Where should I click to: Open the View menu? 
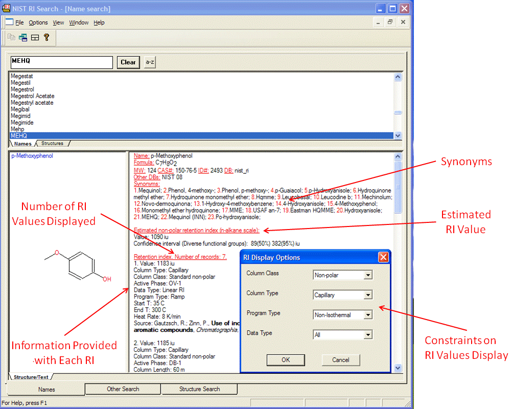pyautogui.click(x=58, y=22)
